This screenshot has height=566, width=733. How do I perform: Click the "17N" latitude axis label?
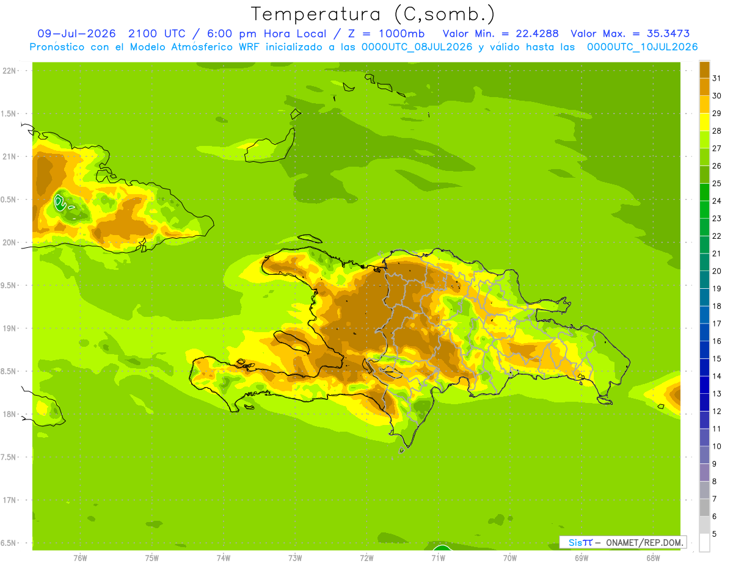[9, 500]
